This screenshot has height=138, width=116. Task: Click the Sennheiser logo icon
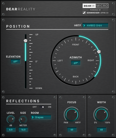coord(84,13)
